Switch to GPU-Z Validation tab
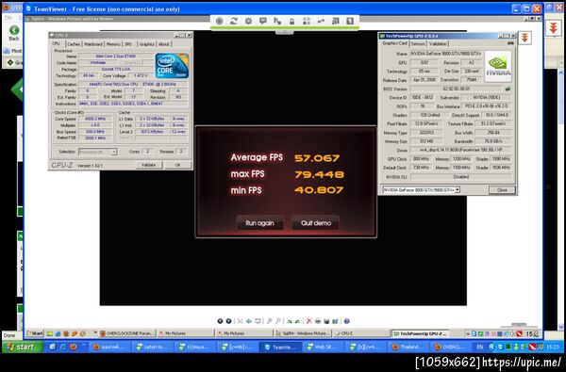Image resolution: width=566 pixels, height=372 pixels. (438, 43)
